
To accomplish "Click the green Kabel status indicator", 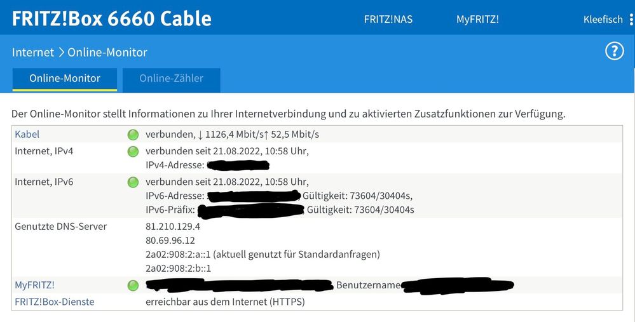I will pos(133,135).
